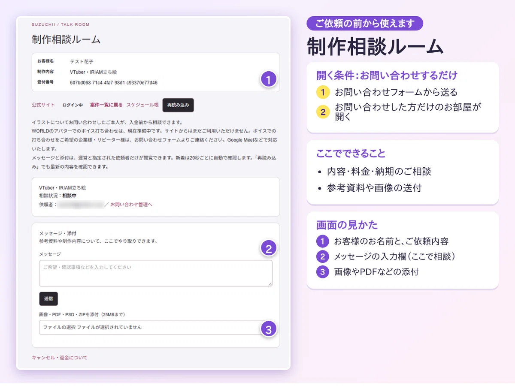This screenshot has height=386, width=515.
Task: Open the スケジュール帳 link
Action: coord(142,105)
